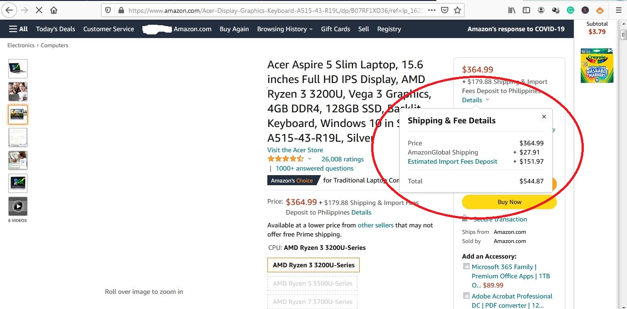Open Registry in the navigation bar
Viewport: 627px width, 309px height.
click(389, 29)
